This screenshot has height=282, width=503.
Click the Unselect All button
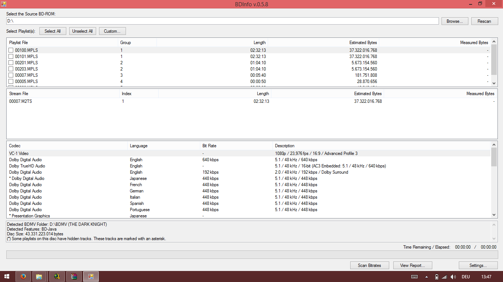tap(82, 31)
